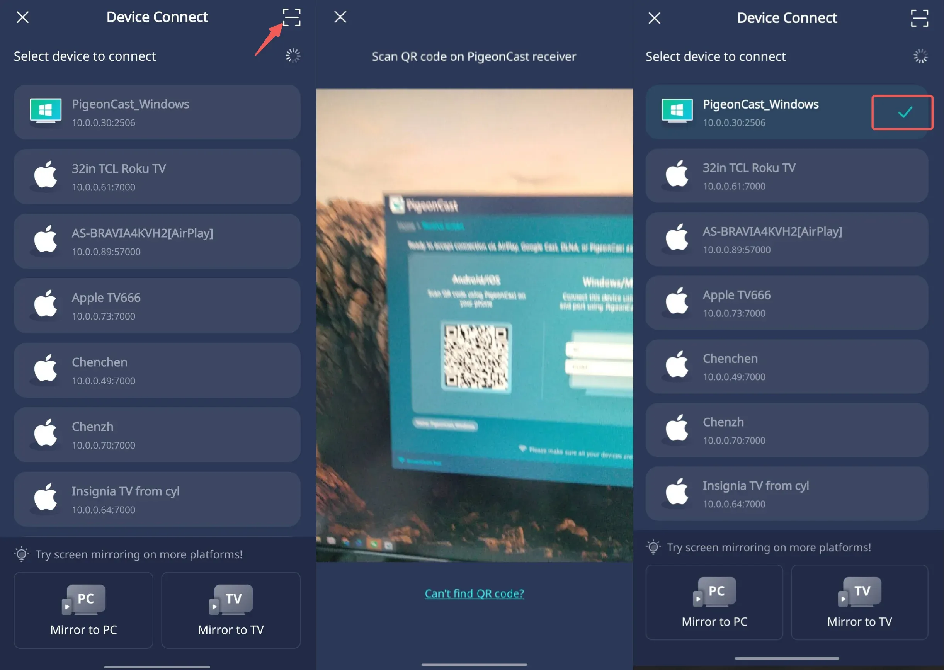Connect to Apple TV666 in left panel
This screenshot has height=670, width=944.
coord(157,306)
